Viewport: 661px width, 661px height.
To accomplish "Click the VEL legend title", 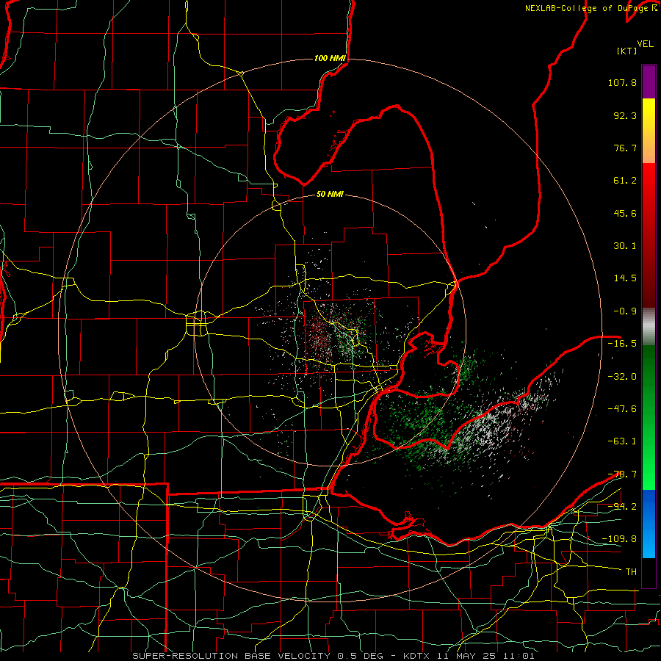I will 645,44.
